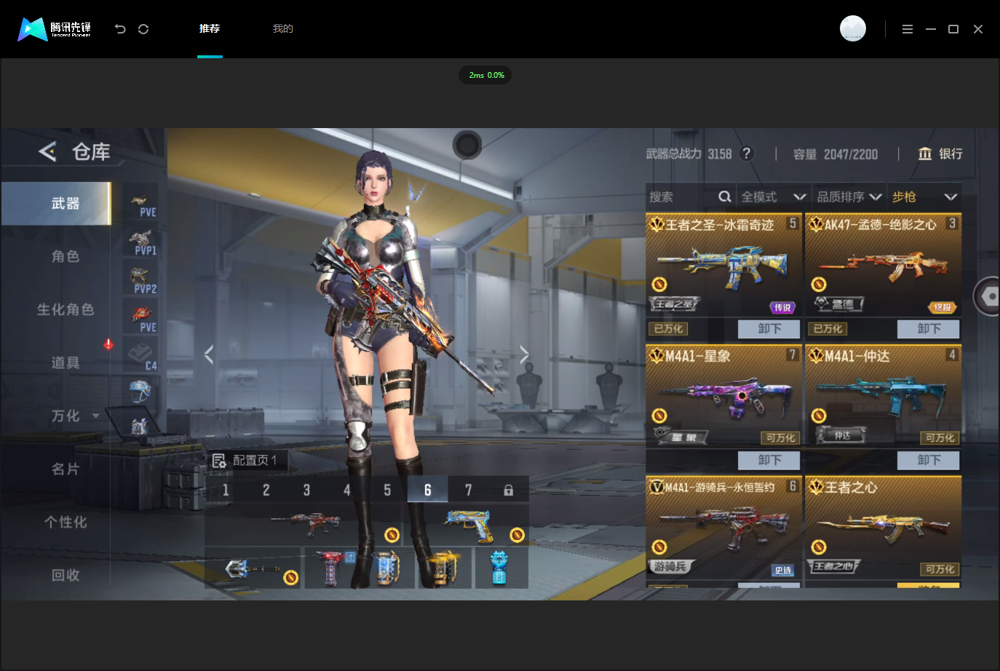Go back from the 仓库 warehouse screen
The image size is (1000, 671).
pos(47,151)
